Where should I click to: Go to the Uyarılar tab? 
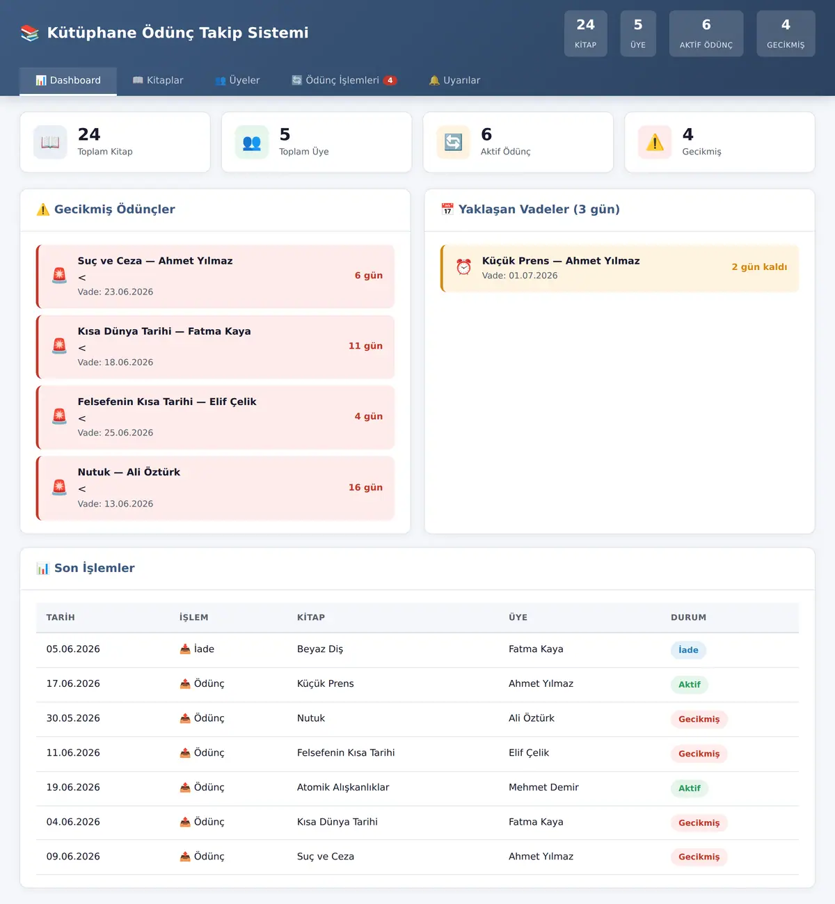coord(454,80)
